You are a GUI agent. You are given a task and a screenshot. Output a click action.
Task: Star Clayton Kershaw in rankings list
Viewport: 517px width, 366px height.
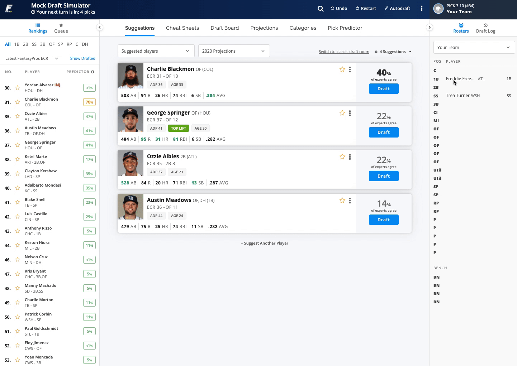(17, 174)
